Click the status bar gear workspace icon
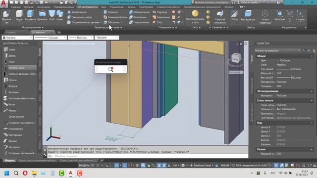This screenshot has height=178, width=317. [x=183, y=165]
